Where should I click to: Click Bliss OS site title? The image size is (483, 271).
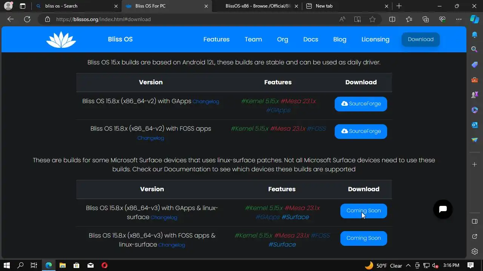(x=120, y=39)
